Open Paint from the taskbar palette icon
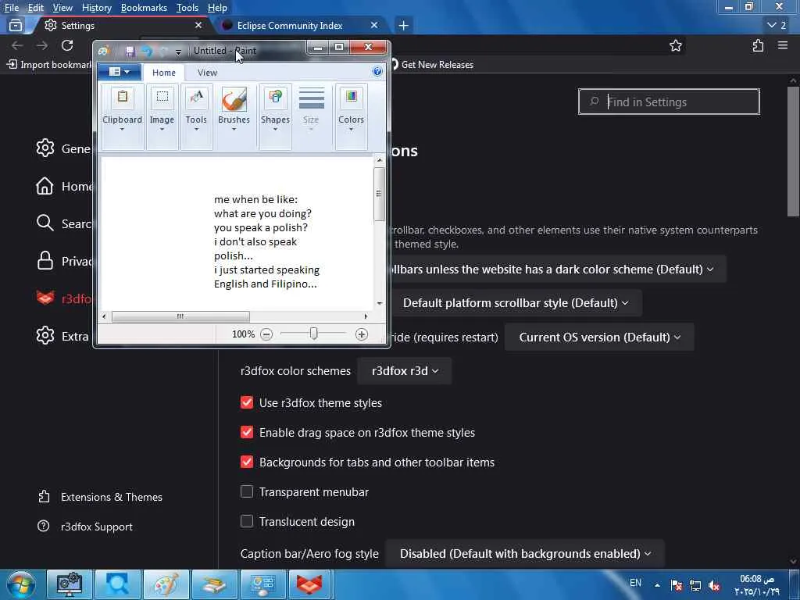This screenshot has height=600, width=800. (167, 584)
